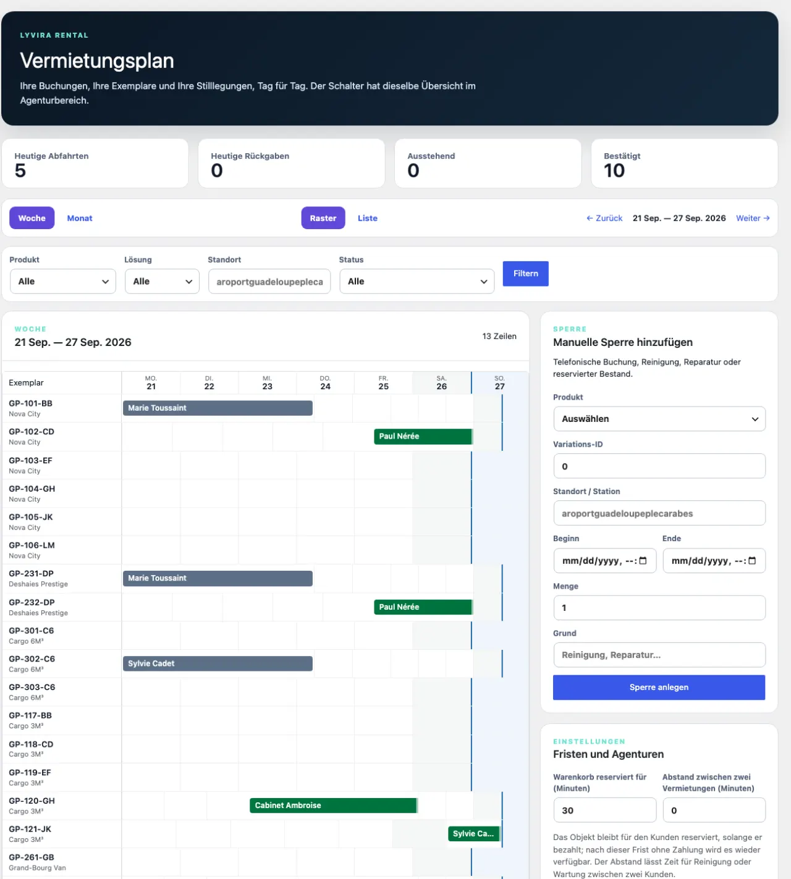Click the Bestätigt stat card
The image size is (791, 879).
[684, 163]
